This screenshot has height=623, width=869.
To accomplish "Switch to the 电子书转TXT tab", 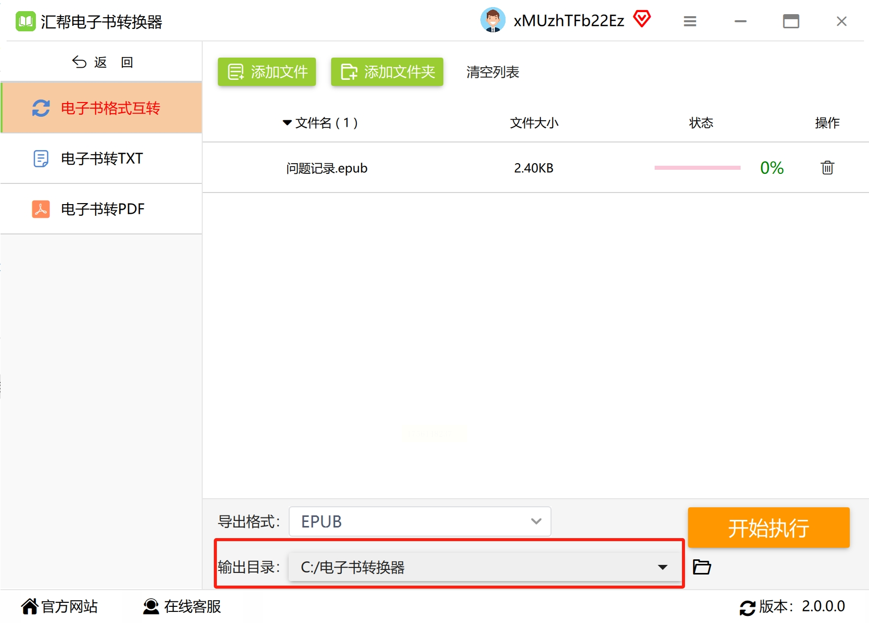I will [102, 158].
